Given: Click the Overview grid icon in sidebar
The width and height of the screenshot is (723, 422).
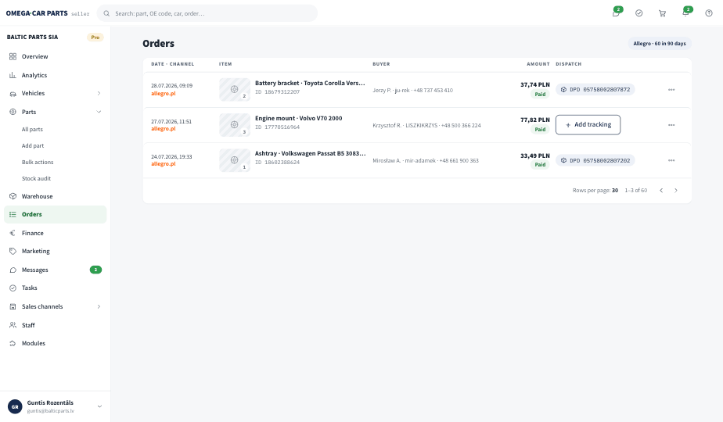Looking at the screenshot, I should (13, 57).
